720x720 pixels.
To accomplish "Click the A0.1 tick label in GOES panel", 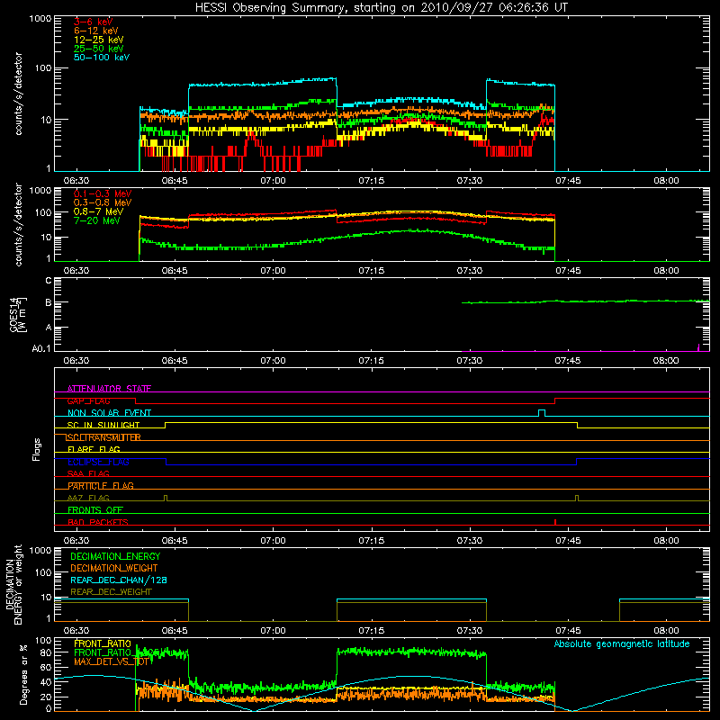I will pyautogui.click(x=41, y=349).
